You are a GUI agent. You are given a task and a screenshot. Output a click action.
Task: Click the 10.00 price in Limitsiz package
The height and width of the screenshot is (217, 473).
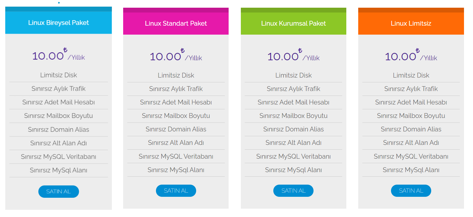pyautogui.click(x=401, y=56)
